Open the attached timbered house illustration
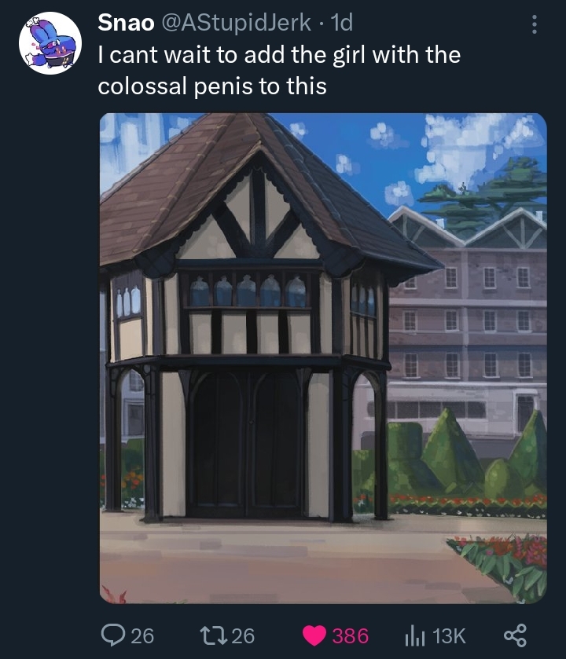 point(323,358)
